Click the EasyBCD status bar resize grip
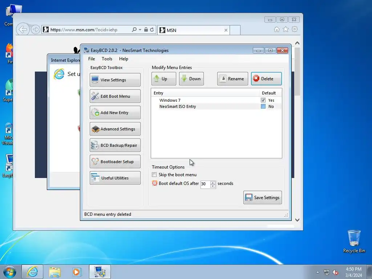The width and height of the screenshot is (372, 279). pyautogui.click(x=286, y=215)
